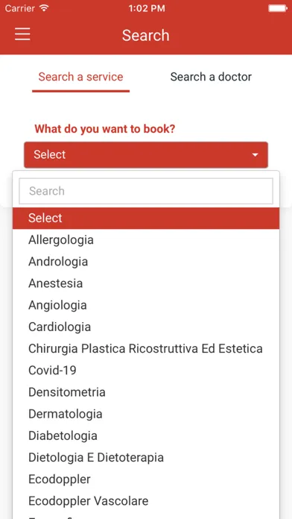Tap the Wi-Fi icon in status bar

tap(44, 8)
